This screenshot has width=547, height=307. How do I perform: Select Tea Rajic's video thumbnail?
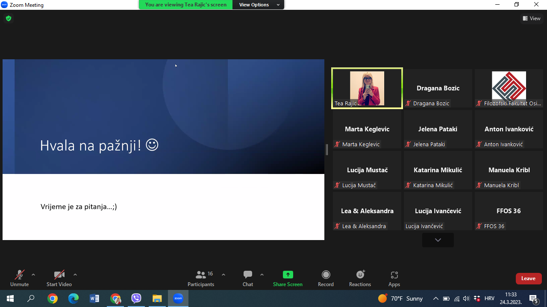click(367, 88)
